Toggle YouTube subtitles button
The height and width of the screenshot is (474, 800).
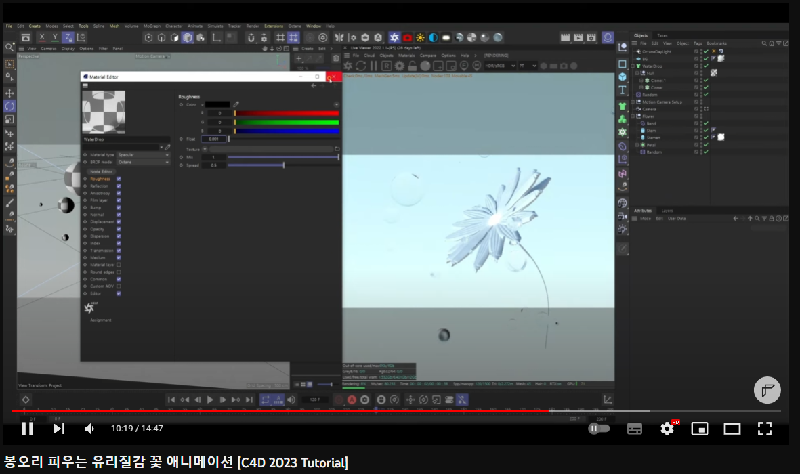coord(634,429)
